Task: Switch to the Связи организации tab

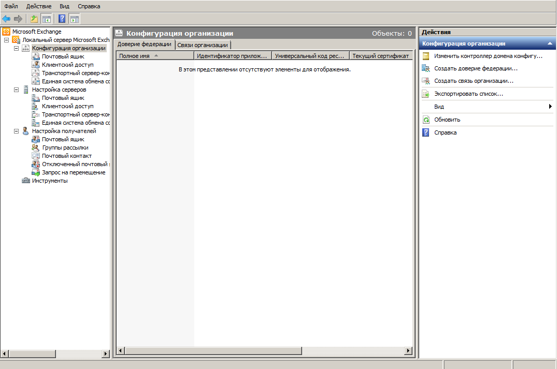Action: [x=203, y=45]
